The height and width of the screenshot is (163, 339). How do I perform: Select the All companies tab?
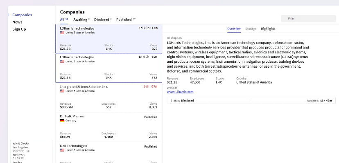point(62,20)
